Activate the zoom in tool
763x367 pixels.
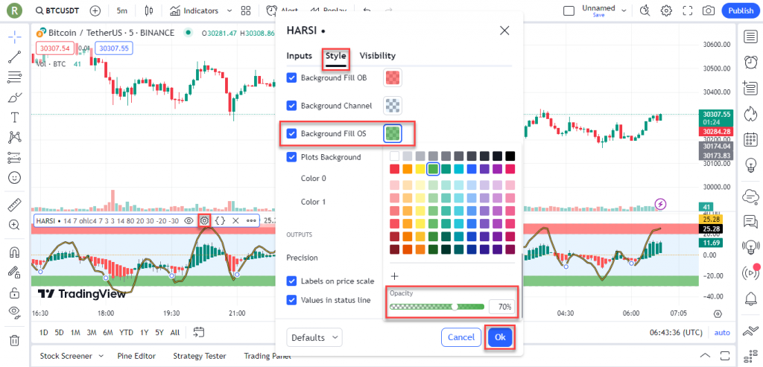pyautogui.click(x=15, y=225)
